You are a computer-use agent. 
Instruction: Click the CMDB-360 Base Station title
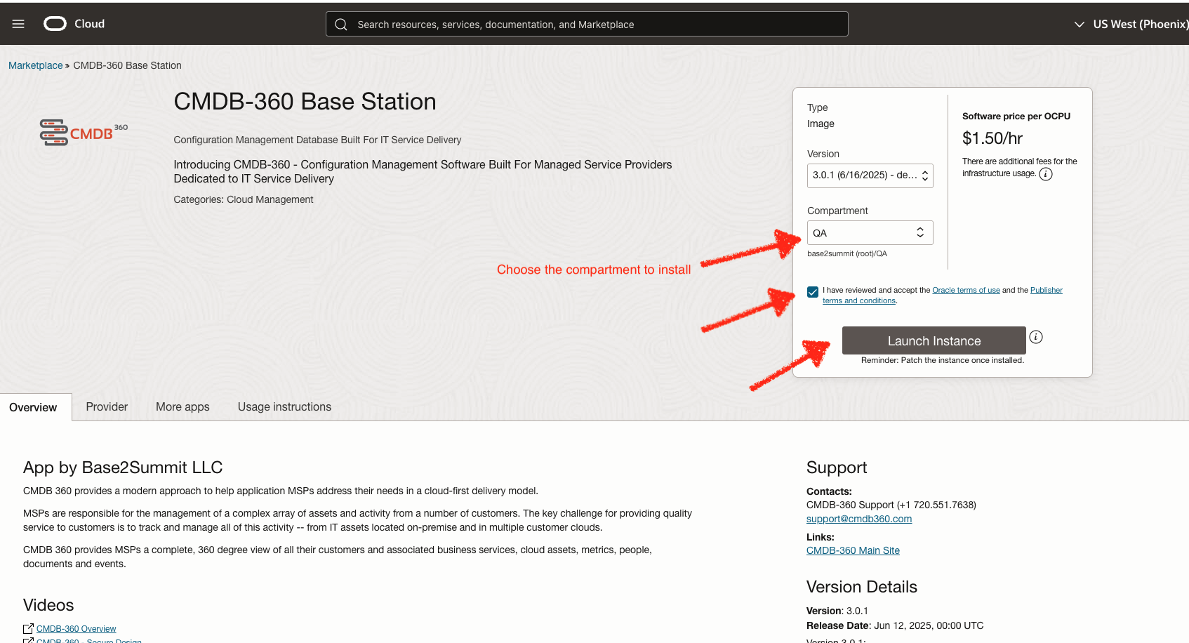(x=305, y=102)
